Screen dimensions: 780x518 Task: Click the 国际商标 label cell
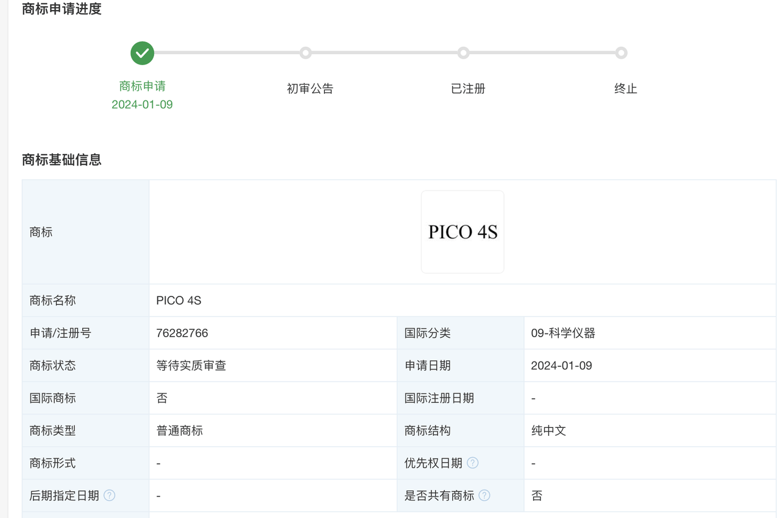pyautogui.click(x=86, y=398)
